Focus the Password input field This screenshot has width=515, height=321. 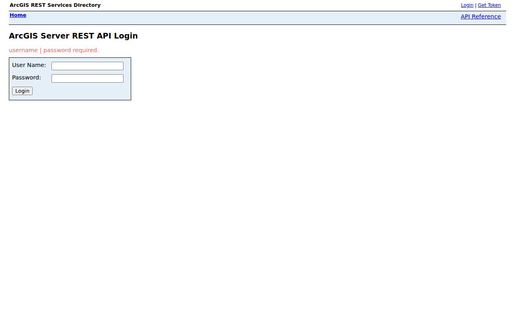click(x=87, y=78)
